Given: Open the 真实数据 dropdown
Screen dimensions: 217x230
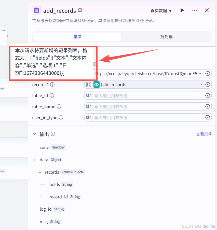Looking at the screenshot, I should (x=161, y=11).
